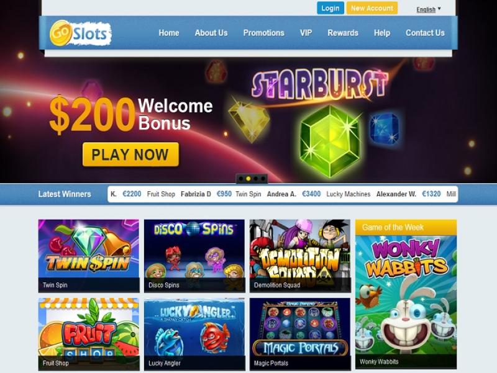The height and width of the screenshot is (373, 497).
Task: Open the English language dropdown
Action: click(x=429, y=9)
